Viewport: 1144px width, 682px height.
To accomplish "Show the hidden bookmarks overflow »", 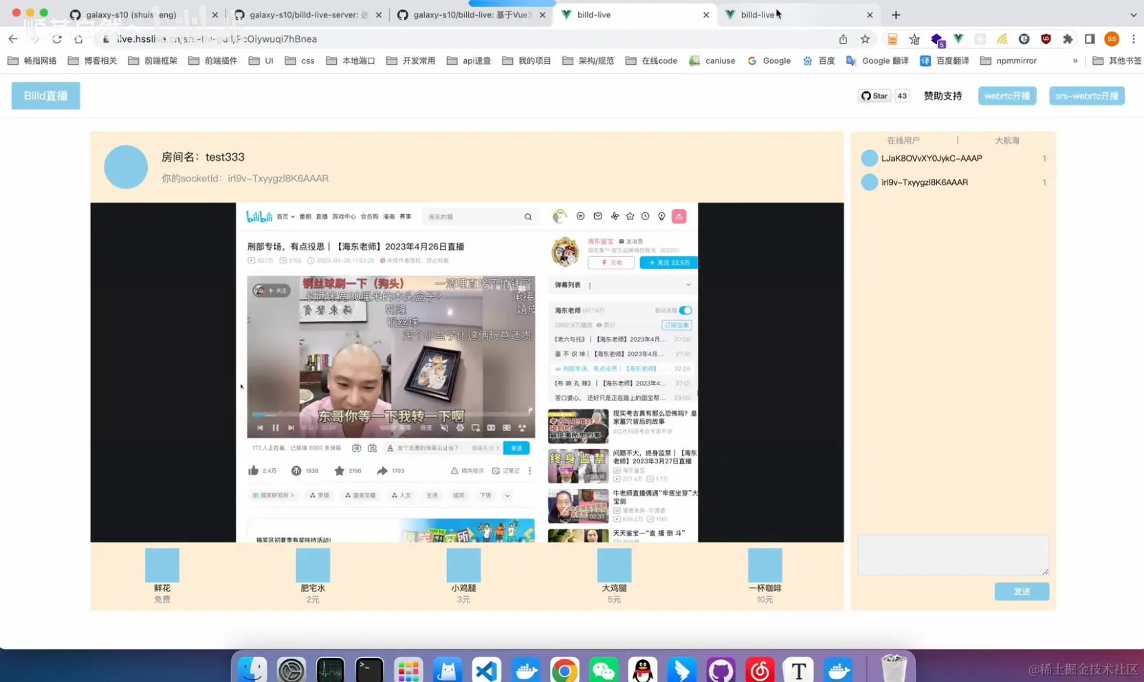I will [1075, 60].
